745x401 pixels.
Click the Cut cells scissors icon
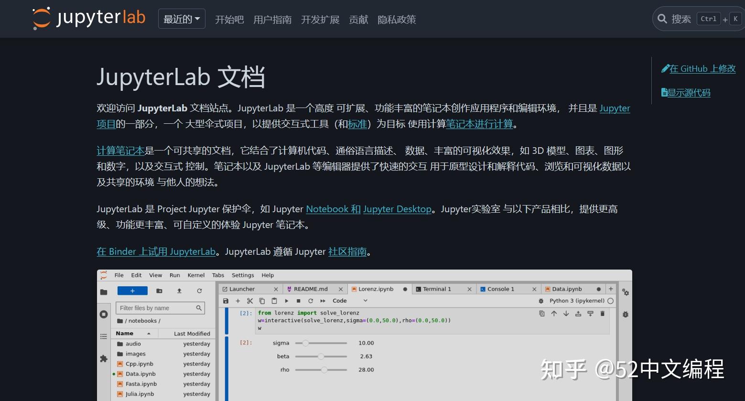[250, 301]
